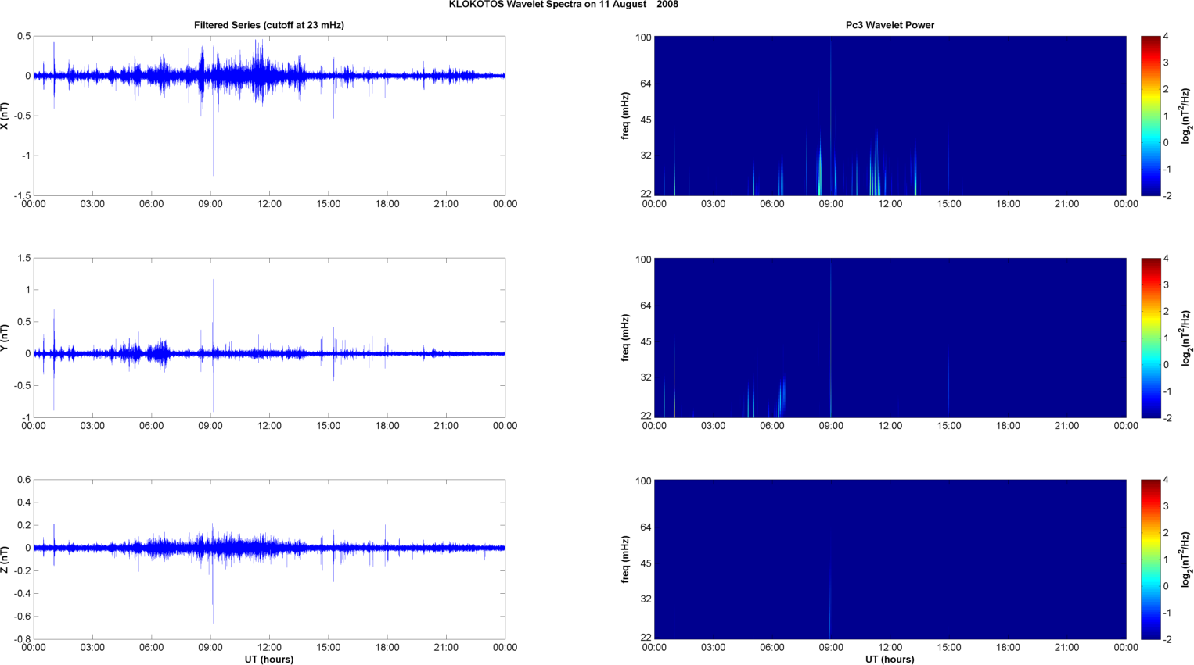
Task: Click the KLOKOTOS Wavelet Spectra figure title
Action: 563,5
